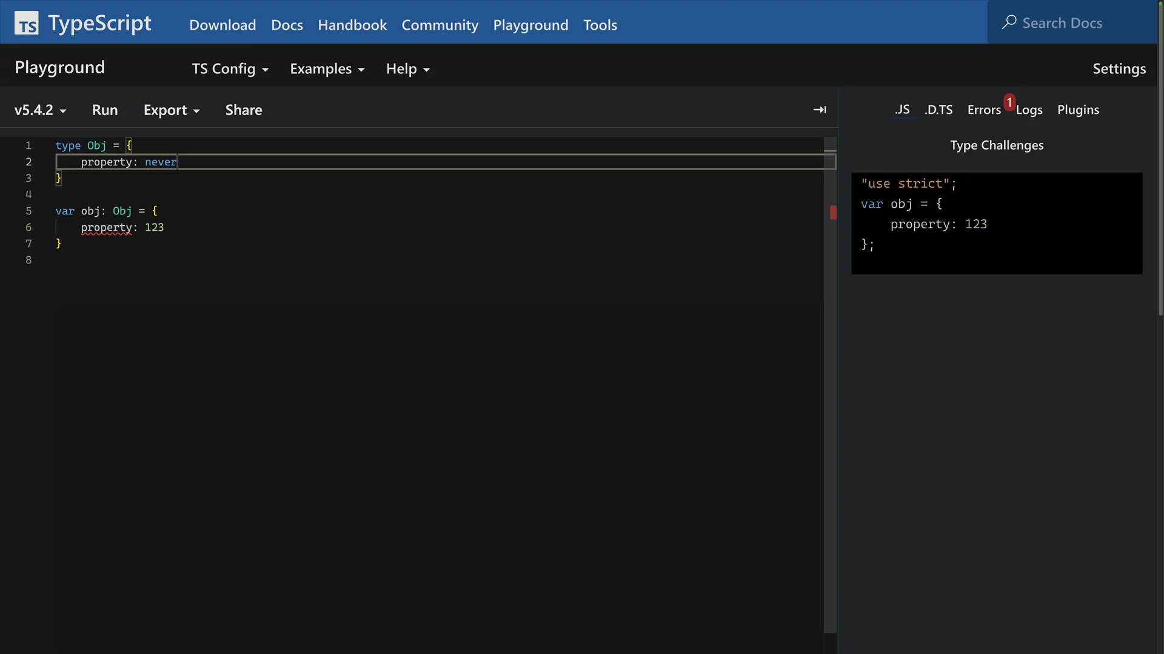Expand the TS Config menu
Image resolution: width=1164 pixels, height=654 pixels.
230,69
